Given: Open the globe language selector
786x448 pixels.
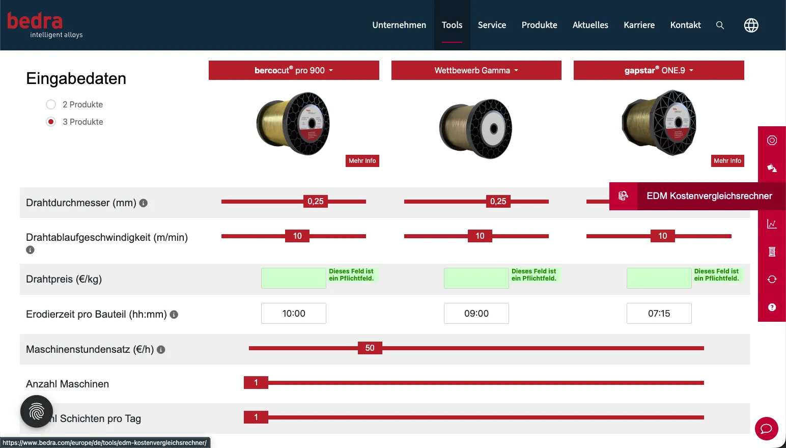Looking at the screenshot, I should 751,25.
